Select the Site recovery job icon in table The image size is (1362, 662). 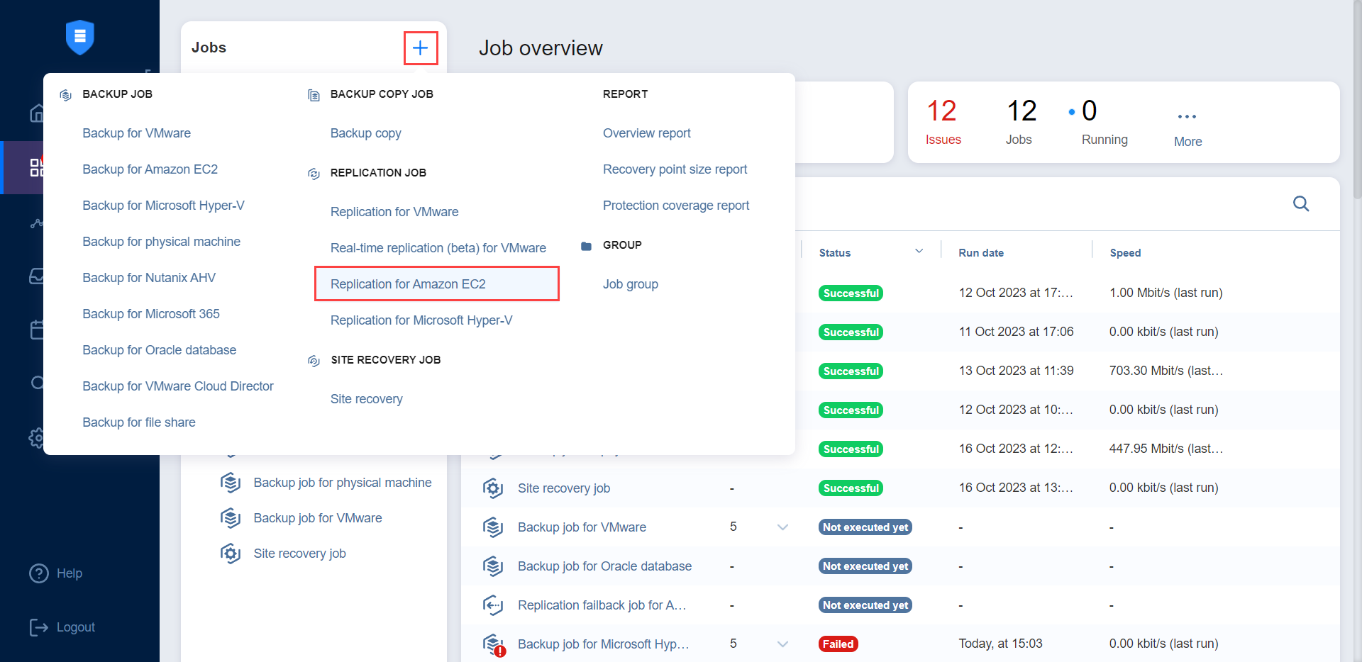(493, 488)
